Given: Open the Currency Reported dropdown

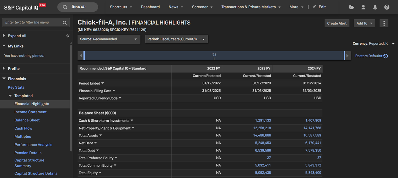Looking at the screenshot, I should coord(393,44).
